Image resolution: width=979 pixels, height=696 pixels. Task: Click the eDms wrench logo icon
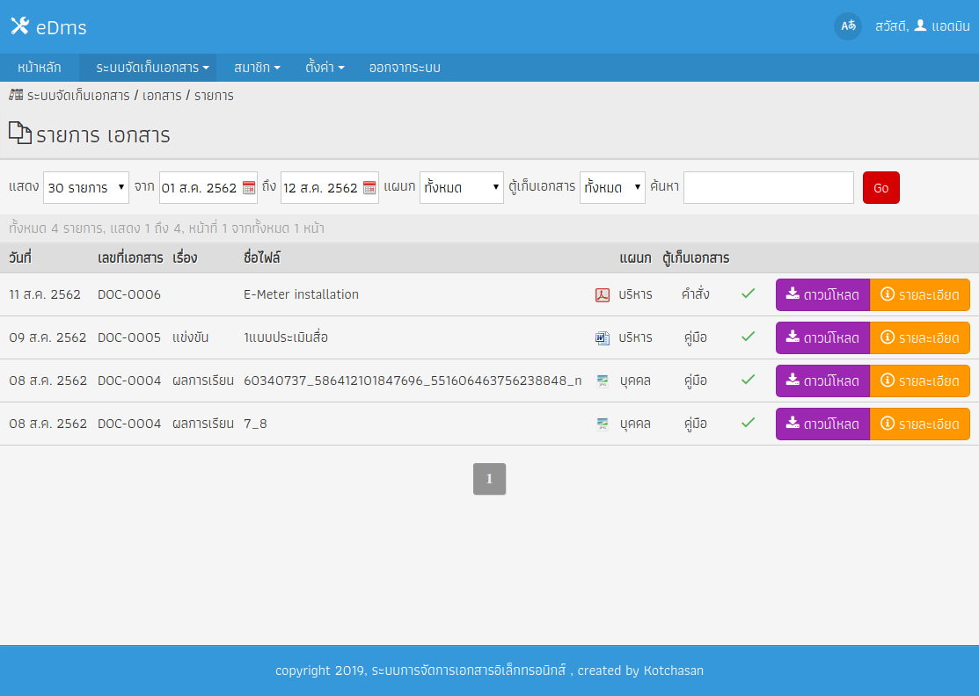pyautogui.click(x=18, y=25)
